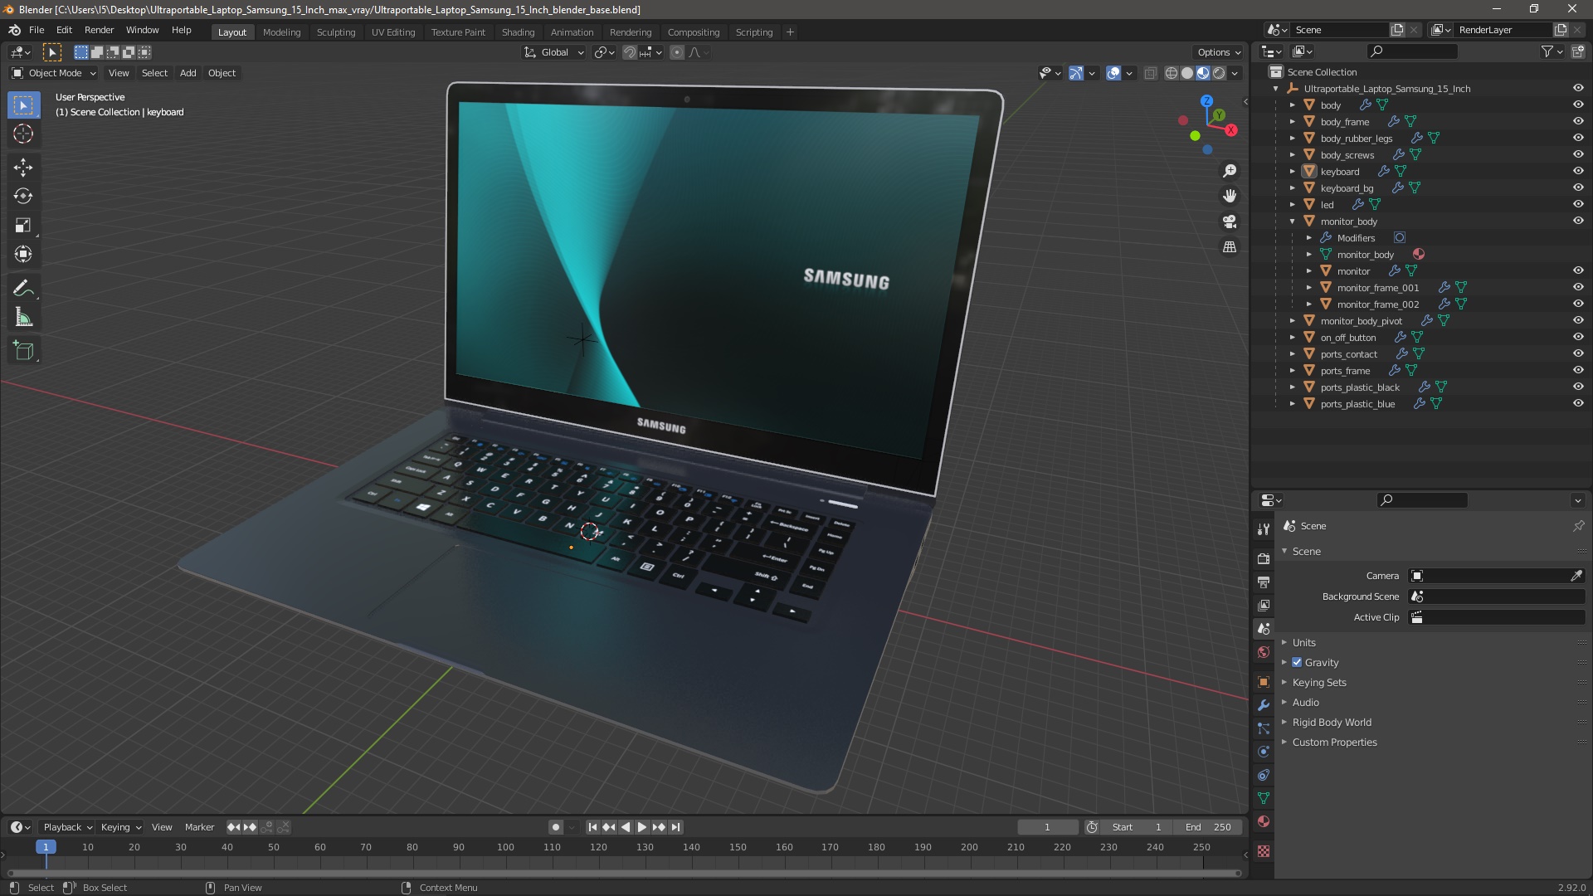1593x896 pixels.
Task: Expand the Rigid Body World panel
Action: [1331, 722]
